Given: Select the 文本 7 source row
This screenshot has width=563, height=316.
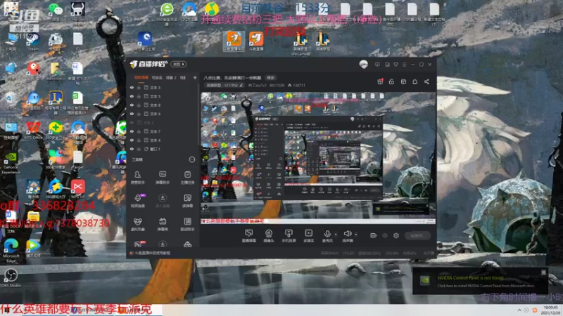Looking at the screenshot, I should point(163,131).
